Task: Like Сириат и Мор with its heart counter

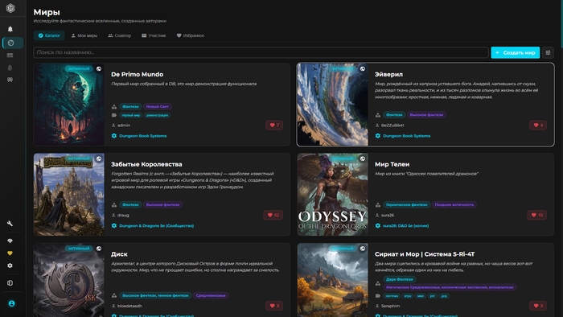Action: 538,306
